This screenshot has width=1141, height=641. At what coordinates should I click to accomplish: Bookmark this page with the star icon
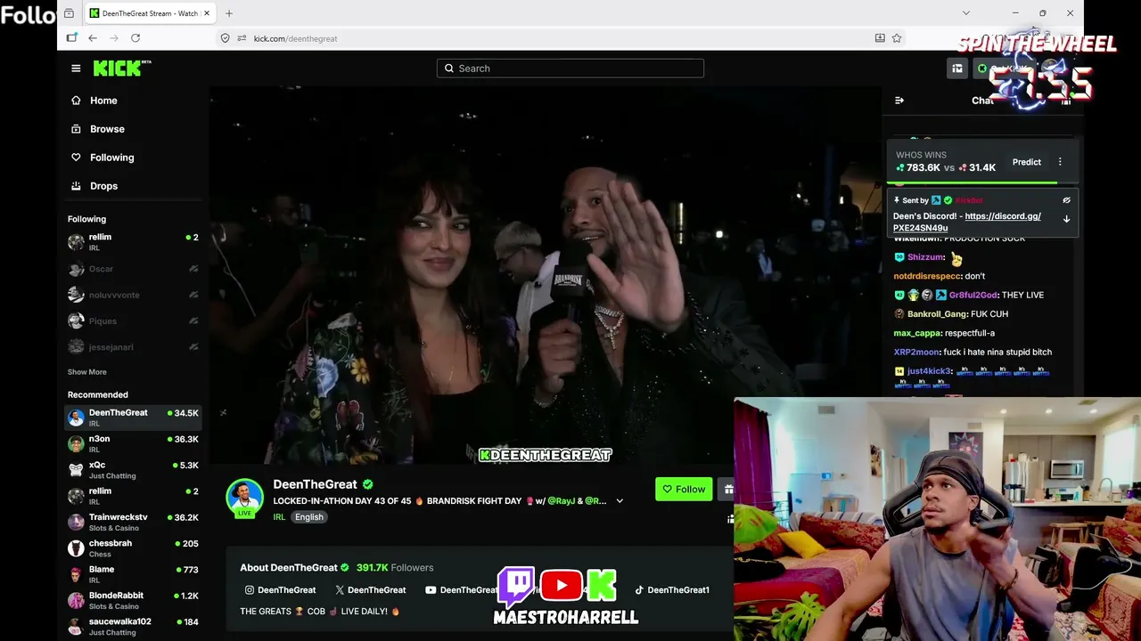[x=897, y=38]
